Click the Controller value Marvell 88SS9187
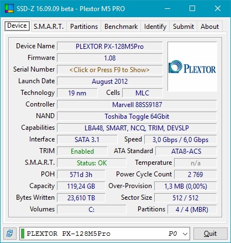This screenshot has height=243, width=231. pyautogui.click(x=137, y=105)
